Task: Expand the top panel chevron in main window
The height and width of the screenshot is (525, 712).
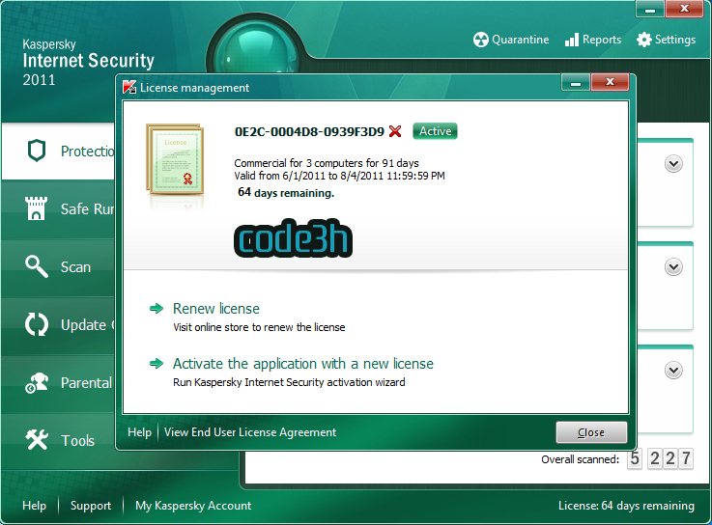Action: (673, 164)
